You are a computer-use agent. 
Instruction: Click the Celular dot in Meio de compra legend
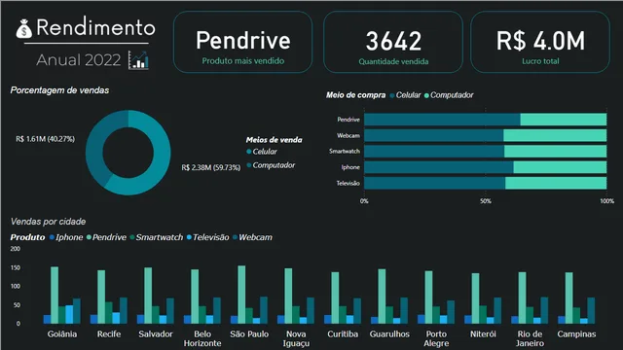click(392, 95)
